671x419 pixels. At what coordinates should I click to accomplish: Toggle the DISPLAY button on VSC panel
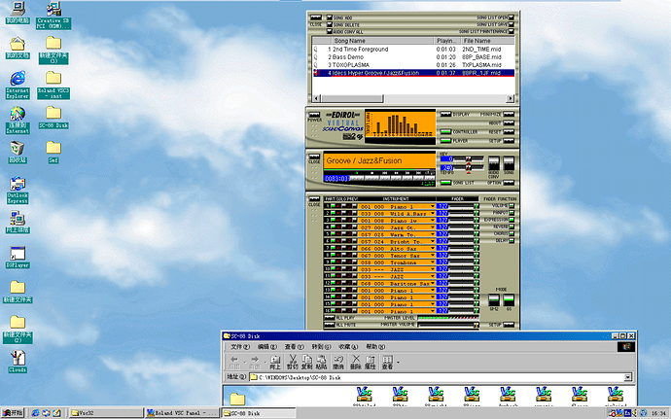coord(446,115)
